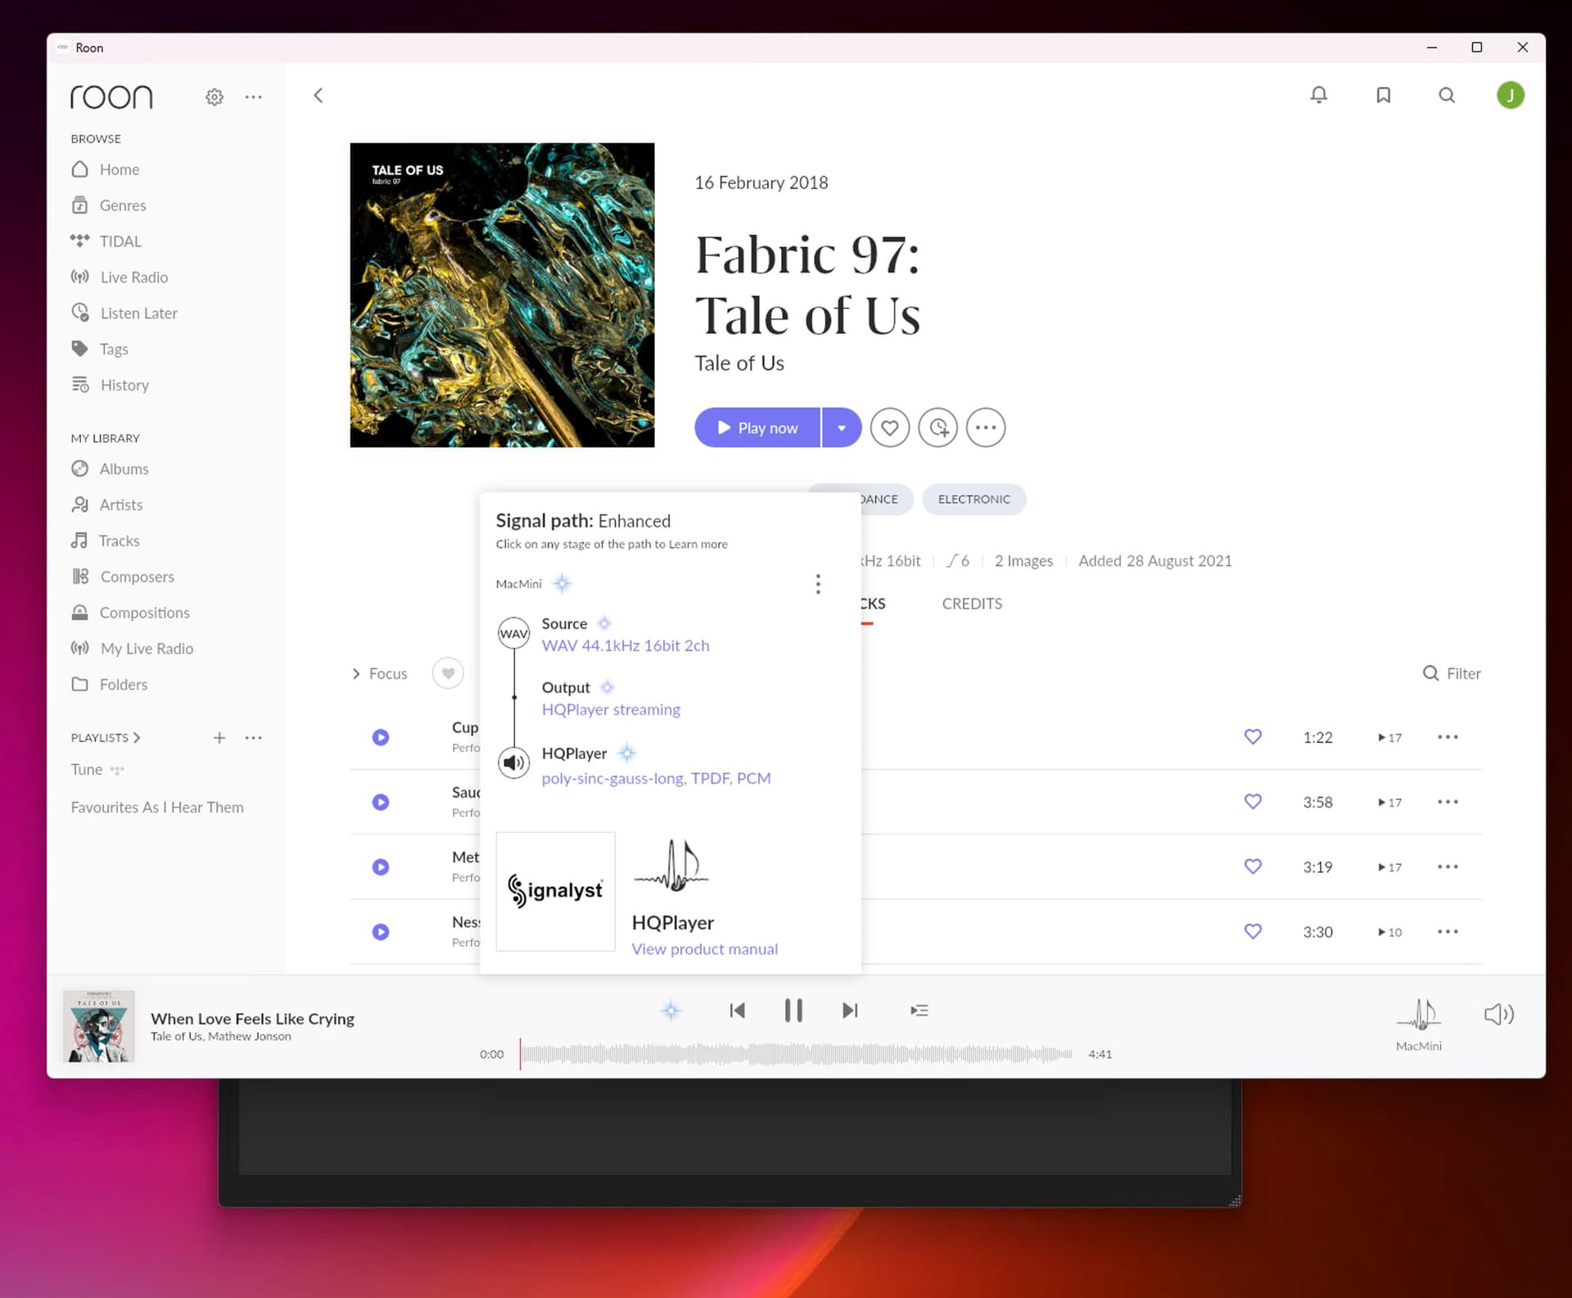Open Live Radio in sidebar
Viewport: 1572px width, 1298px height.
[133, 278]
